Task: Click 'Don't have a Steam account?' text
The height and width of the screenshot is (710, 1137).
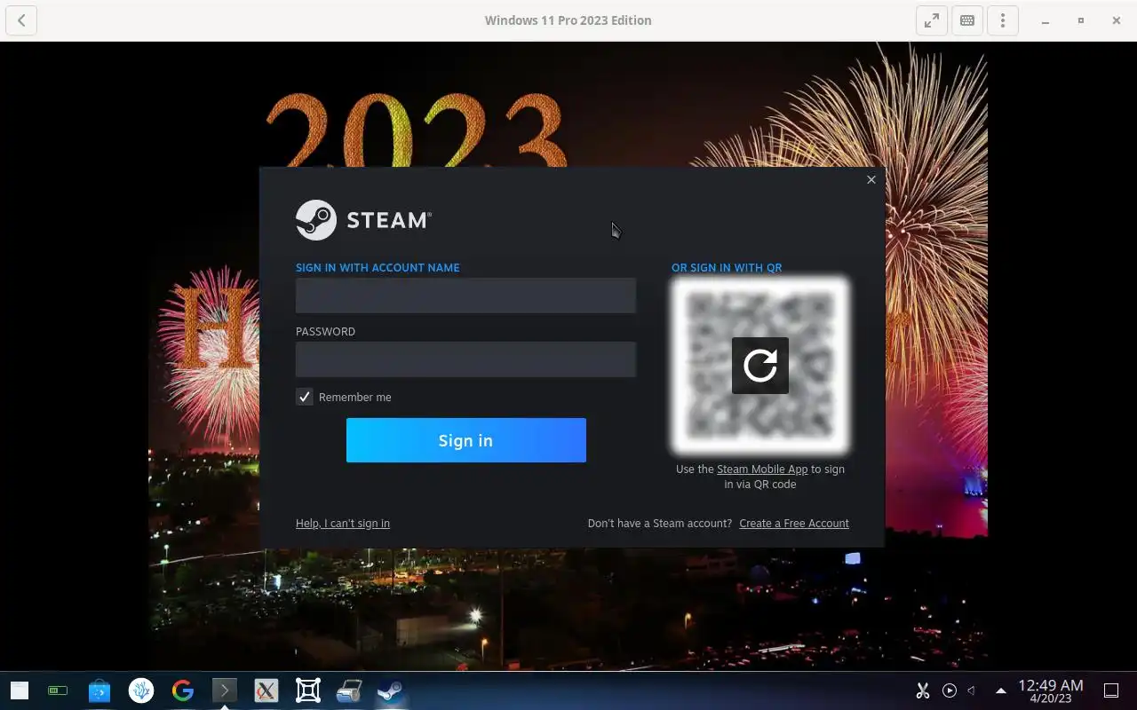Action: point(660,524)
